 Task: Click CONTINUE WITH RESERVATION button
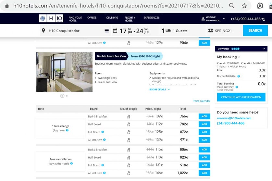click(241, 97)
